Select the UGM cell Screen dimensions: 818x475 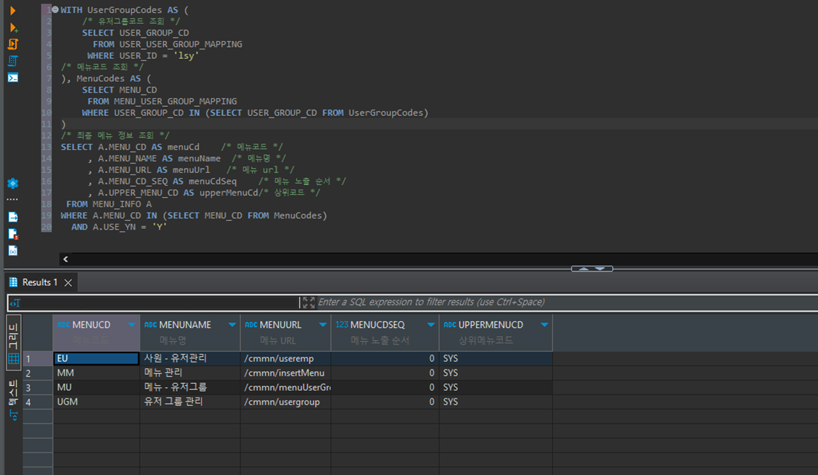[x=97, y=402]
